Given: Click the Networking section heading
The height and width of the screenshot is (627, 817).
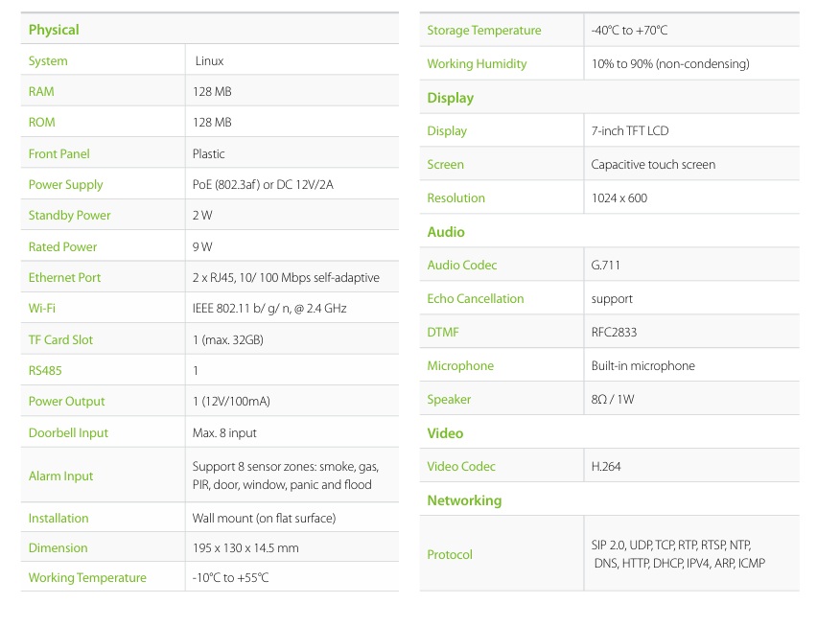Looking at the screenshot, I should 464,500.
